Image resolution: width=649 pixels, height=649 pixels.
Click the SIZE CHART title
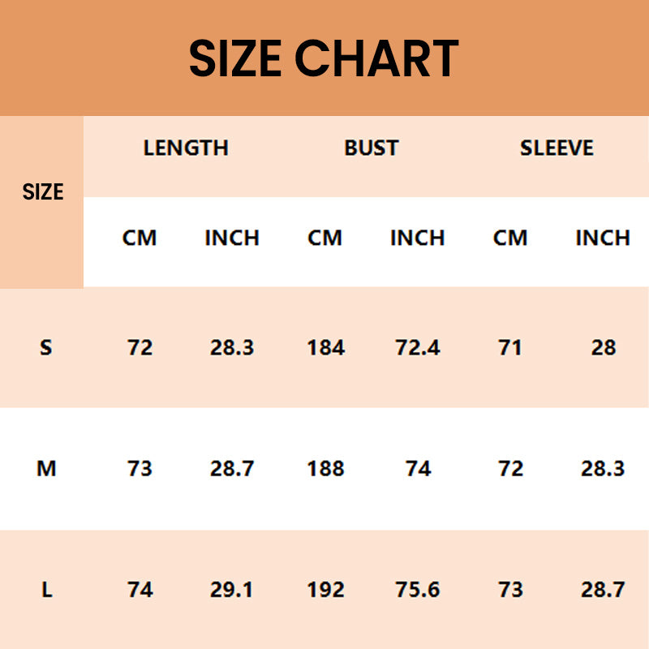pos(324,58)
